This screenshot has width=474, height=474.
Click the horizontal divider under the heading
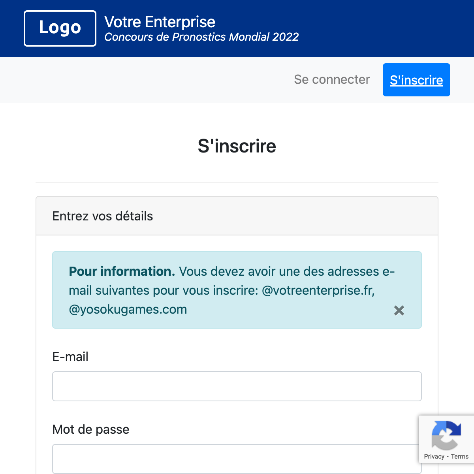tap(237, 183)
